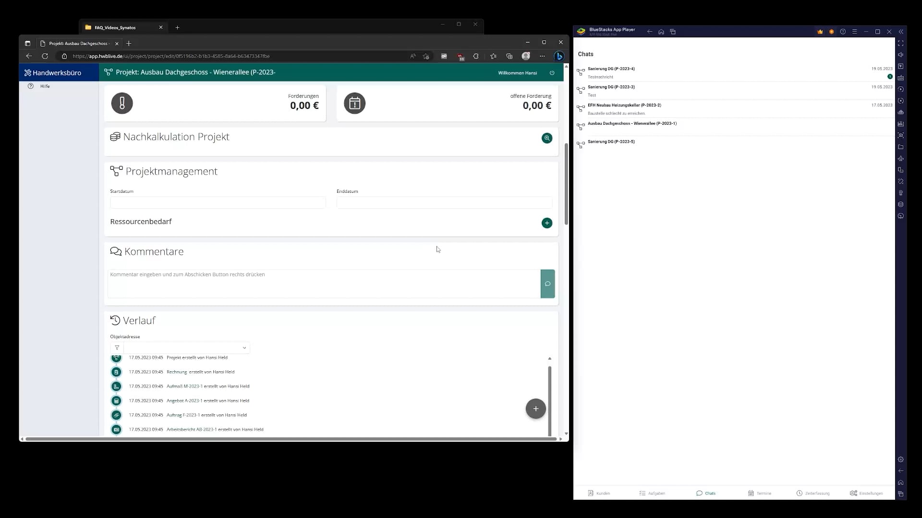Open the Bing sidebar icon in browser
Viewport: 922px width, 518px height.
559,56
